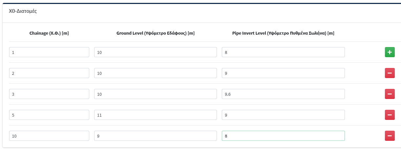Click the ground level field showing 11
The width and height of the screenshot is (401, 149).
[155, 115]
